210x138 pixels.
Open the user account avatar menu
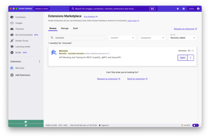click(198, 9)
